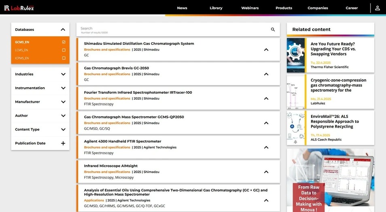The image size is (386, 212).
Task: Collapse the Shimadzu Simulated Distillation result
Action: [266, 50]
